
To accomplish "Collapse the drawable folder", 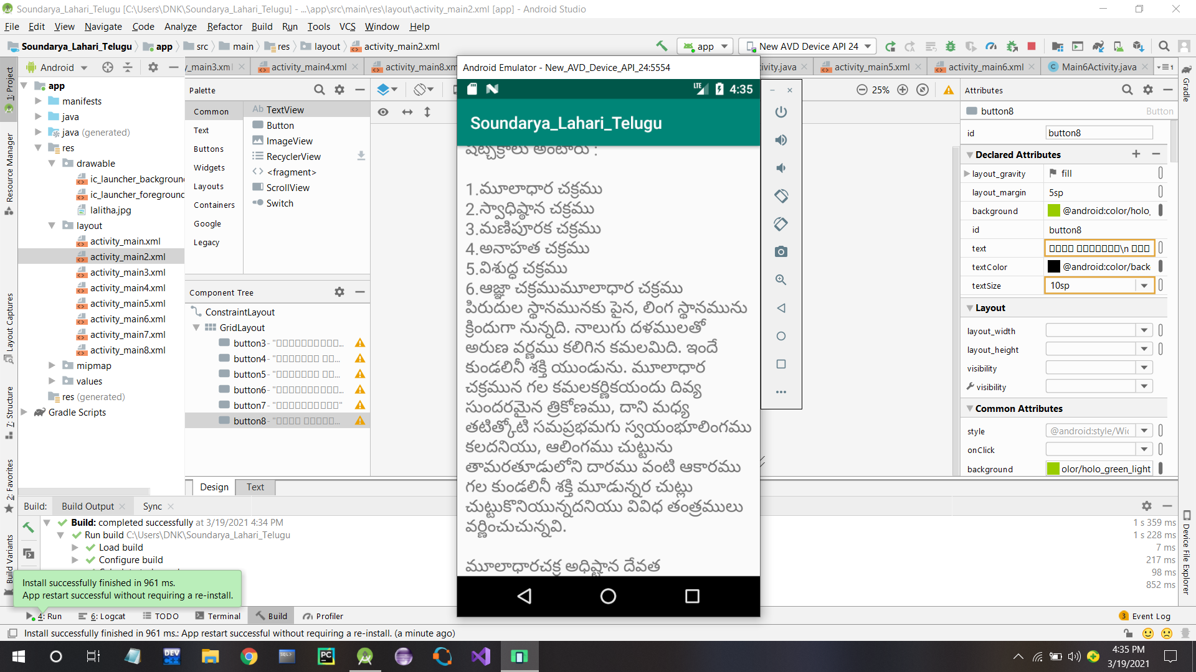I will (52, 164).
